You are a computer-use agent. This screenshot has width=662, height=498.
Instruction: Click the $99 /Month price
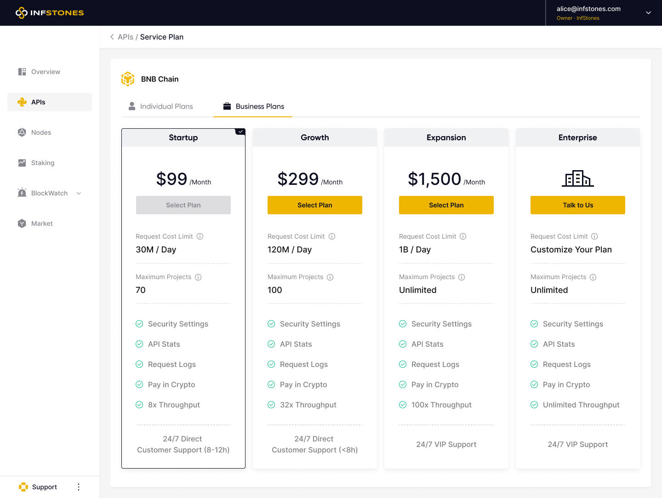(x=183, y=179)
